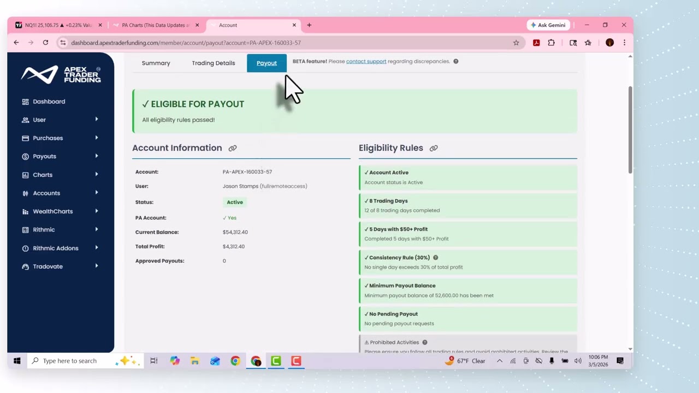Copy link icon beside Account Information

coord(233,148)
